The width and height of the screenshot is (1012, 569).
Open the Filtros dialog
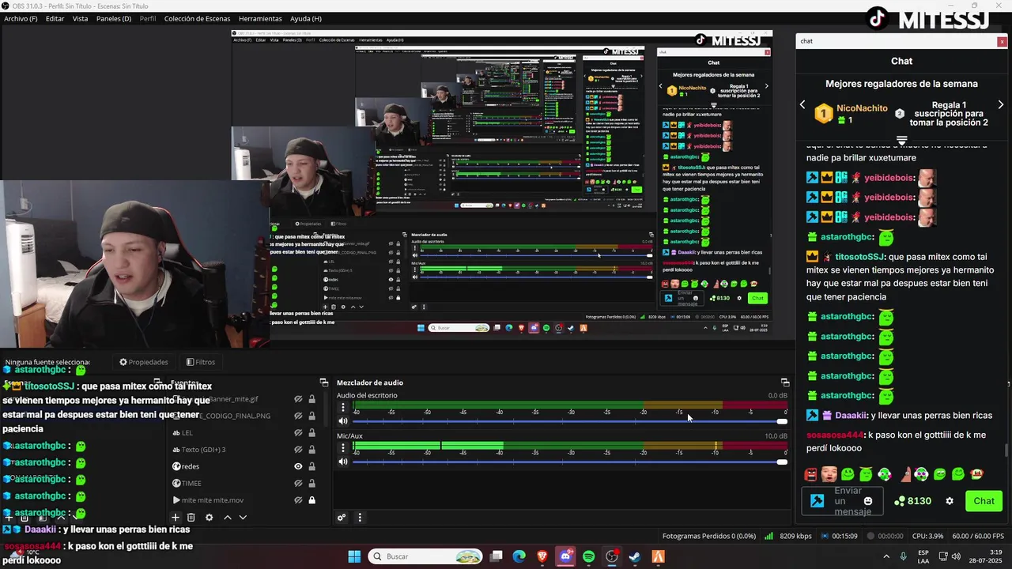click(x=201, y=362)
